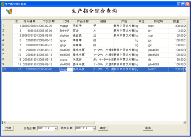Viewport: 191px width, 138px height.
Task: Click the 数量 column header
Action: click(x=176, y=21)
